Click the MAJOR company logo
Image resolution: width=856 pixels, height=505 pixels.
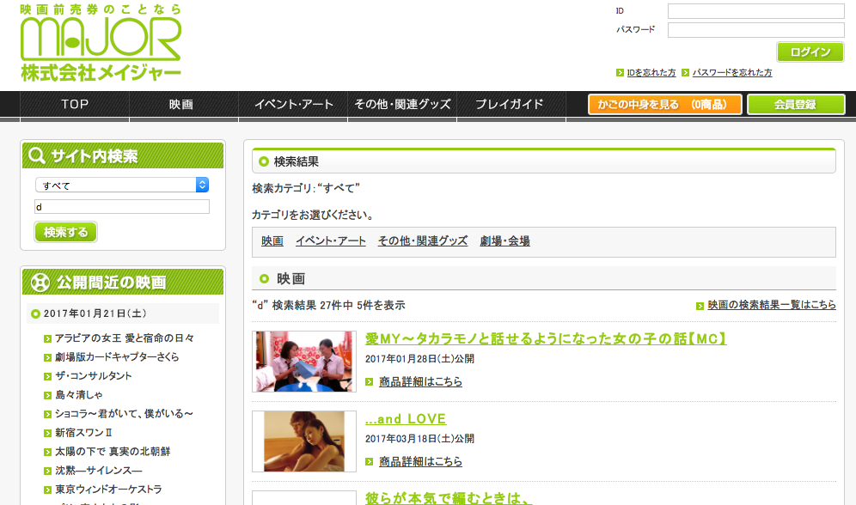pyautogui.click(x=101, y=43)
